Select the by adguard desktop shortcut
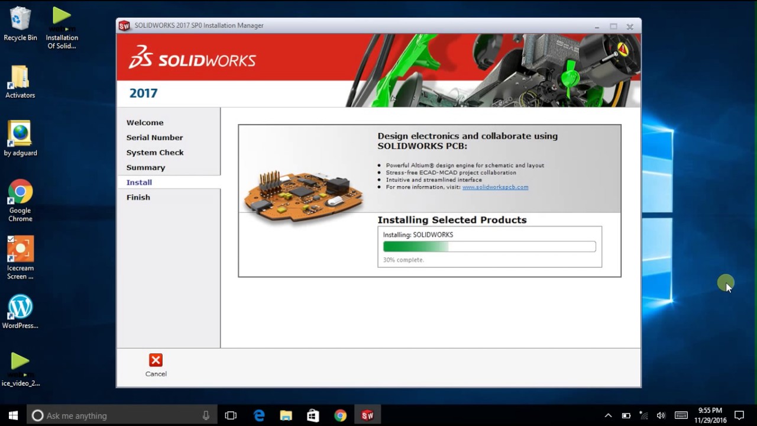Screen dimensions: 757x426 [20, 139]
